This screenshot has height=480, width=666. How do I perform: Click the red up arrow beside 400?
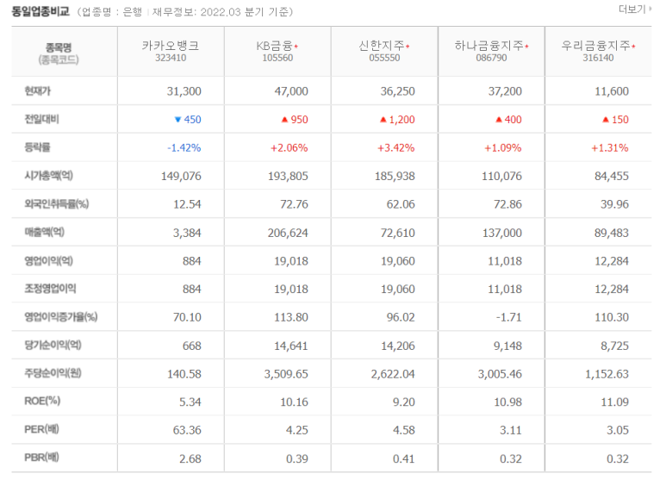499,120
